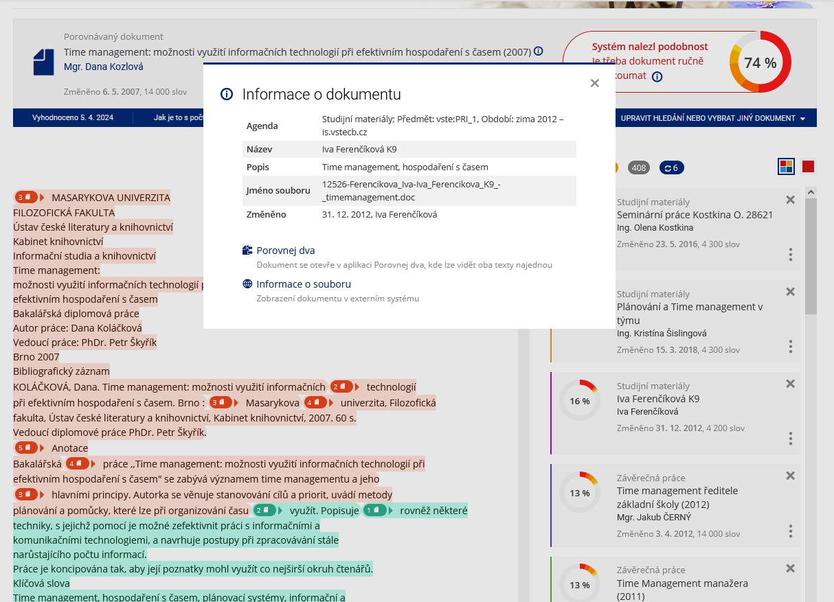Open three-dot menu on Time management ředitele card

pyautogui.click(x=791, y=531)
